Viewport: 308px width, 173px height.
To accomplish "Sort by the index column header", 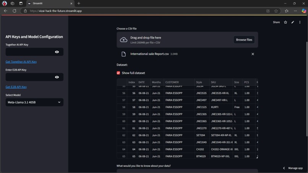I will coord(132,82).
